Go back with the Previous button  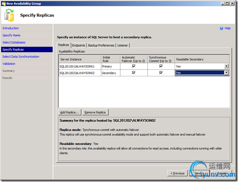177,173
